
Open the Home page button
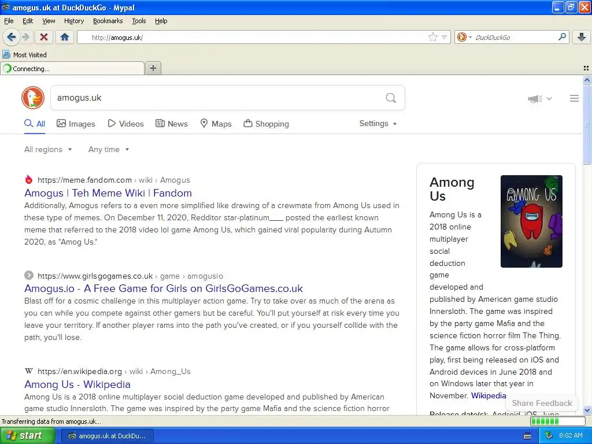(x=65, y=37)
